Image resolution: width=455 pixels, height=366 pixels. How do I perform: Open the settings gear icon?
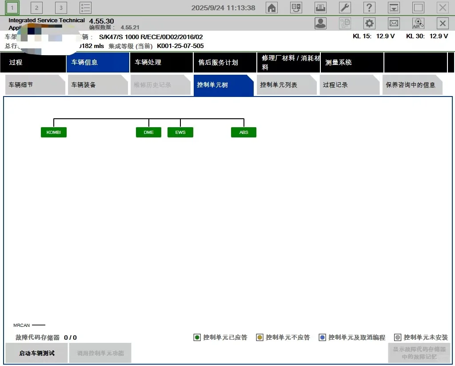(x=369, y=23)
